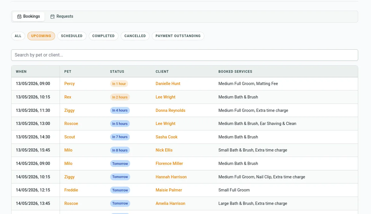The image size is (371, 214).
Task: Click the 'In 2 hours' status badge
Action: point(120,97)
